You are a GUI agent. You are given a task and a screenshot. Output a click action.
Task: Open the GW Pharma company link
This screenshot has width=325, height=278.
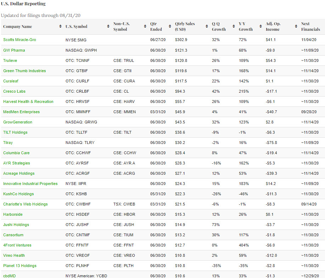14,50
